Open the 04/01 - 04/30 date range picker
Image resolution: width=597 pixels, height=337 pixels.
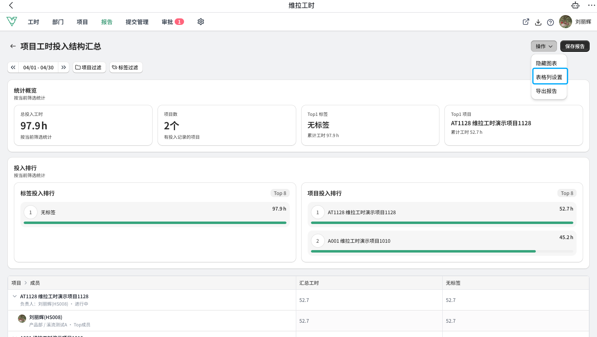[x=38, y=67]
